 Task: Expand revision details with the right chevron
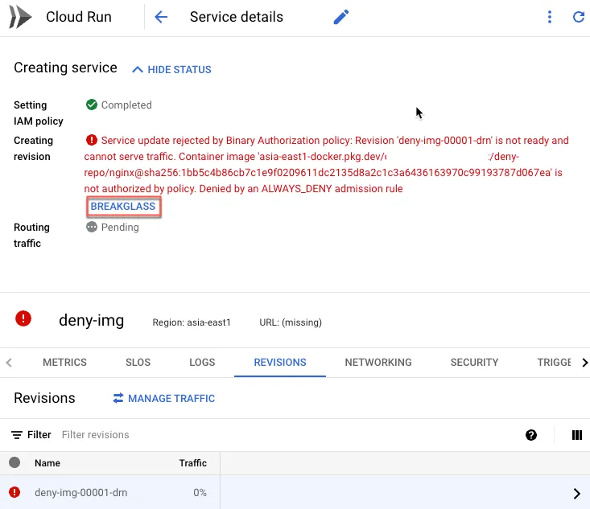point(577,493)
